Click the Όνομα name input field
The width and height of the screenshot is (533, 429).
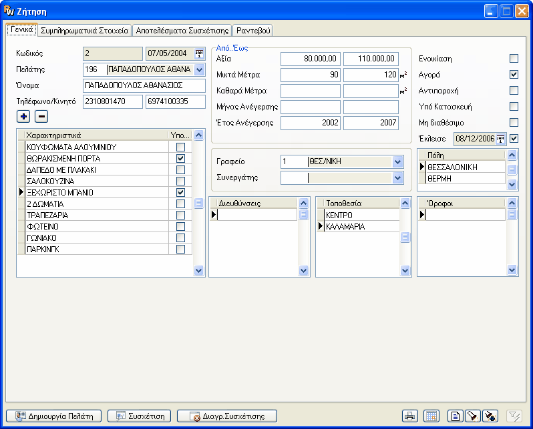pyautogui.click(x=144, y=85)
